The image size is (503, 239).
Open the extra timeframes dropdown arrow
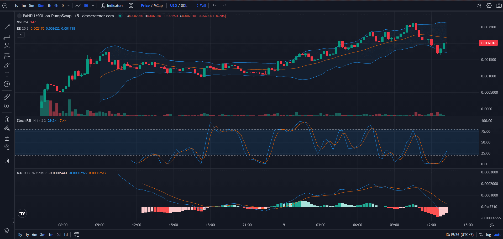tap(68, 5)
